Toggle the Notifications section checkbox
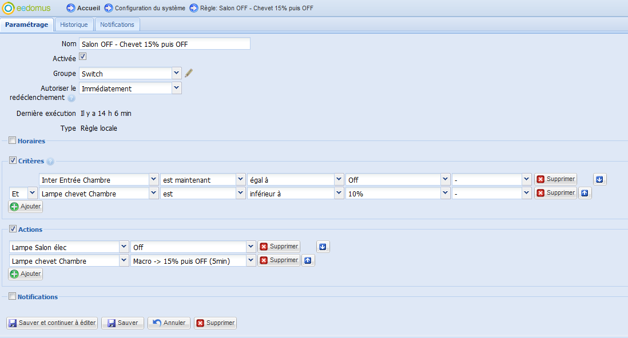The image size is (628, 338). (12, 296)
